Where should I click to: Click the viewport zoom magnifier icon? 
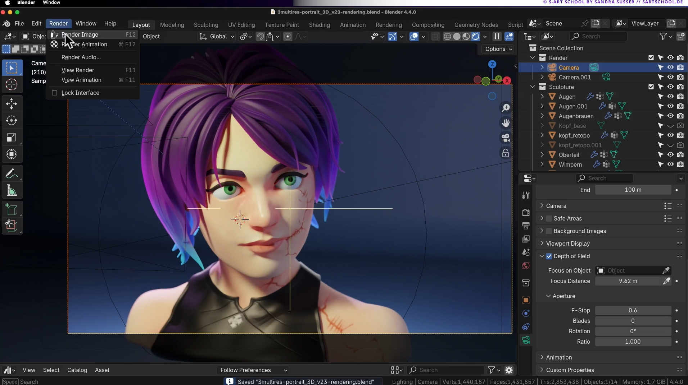point(506,108)
